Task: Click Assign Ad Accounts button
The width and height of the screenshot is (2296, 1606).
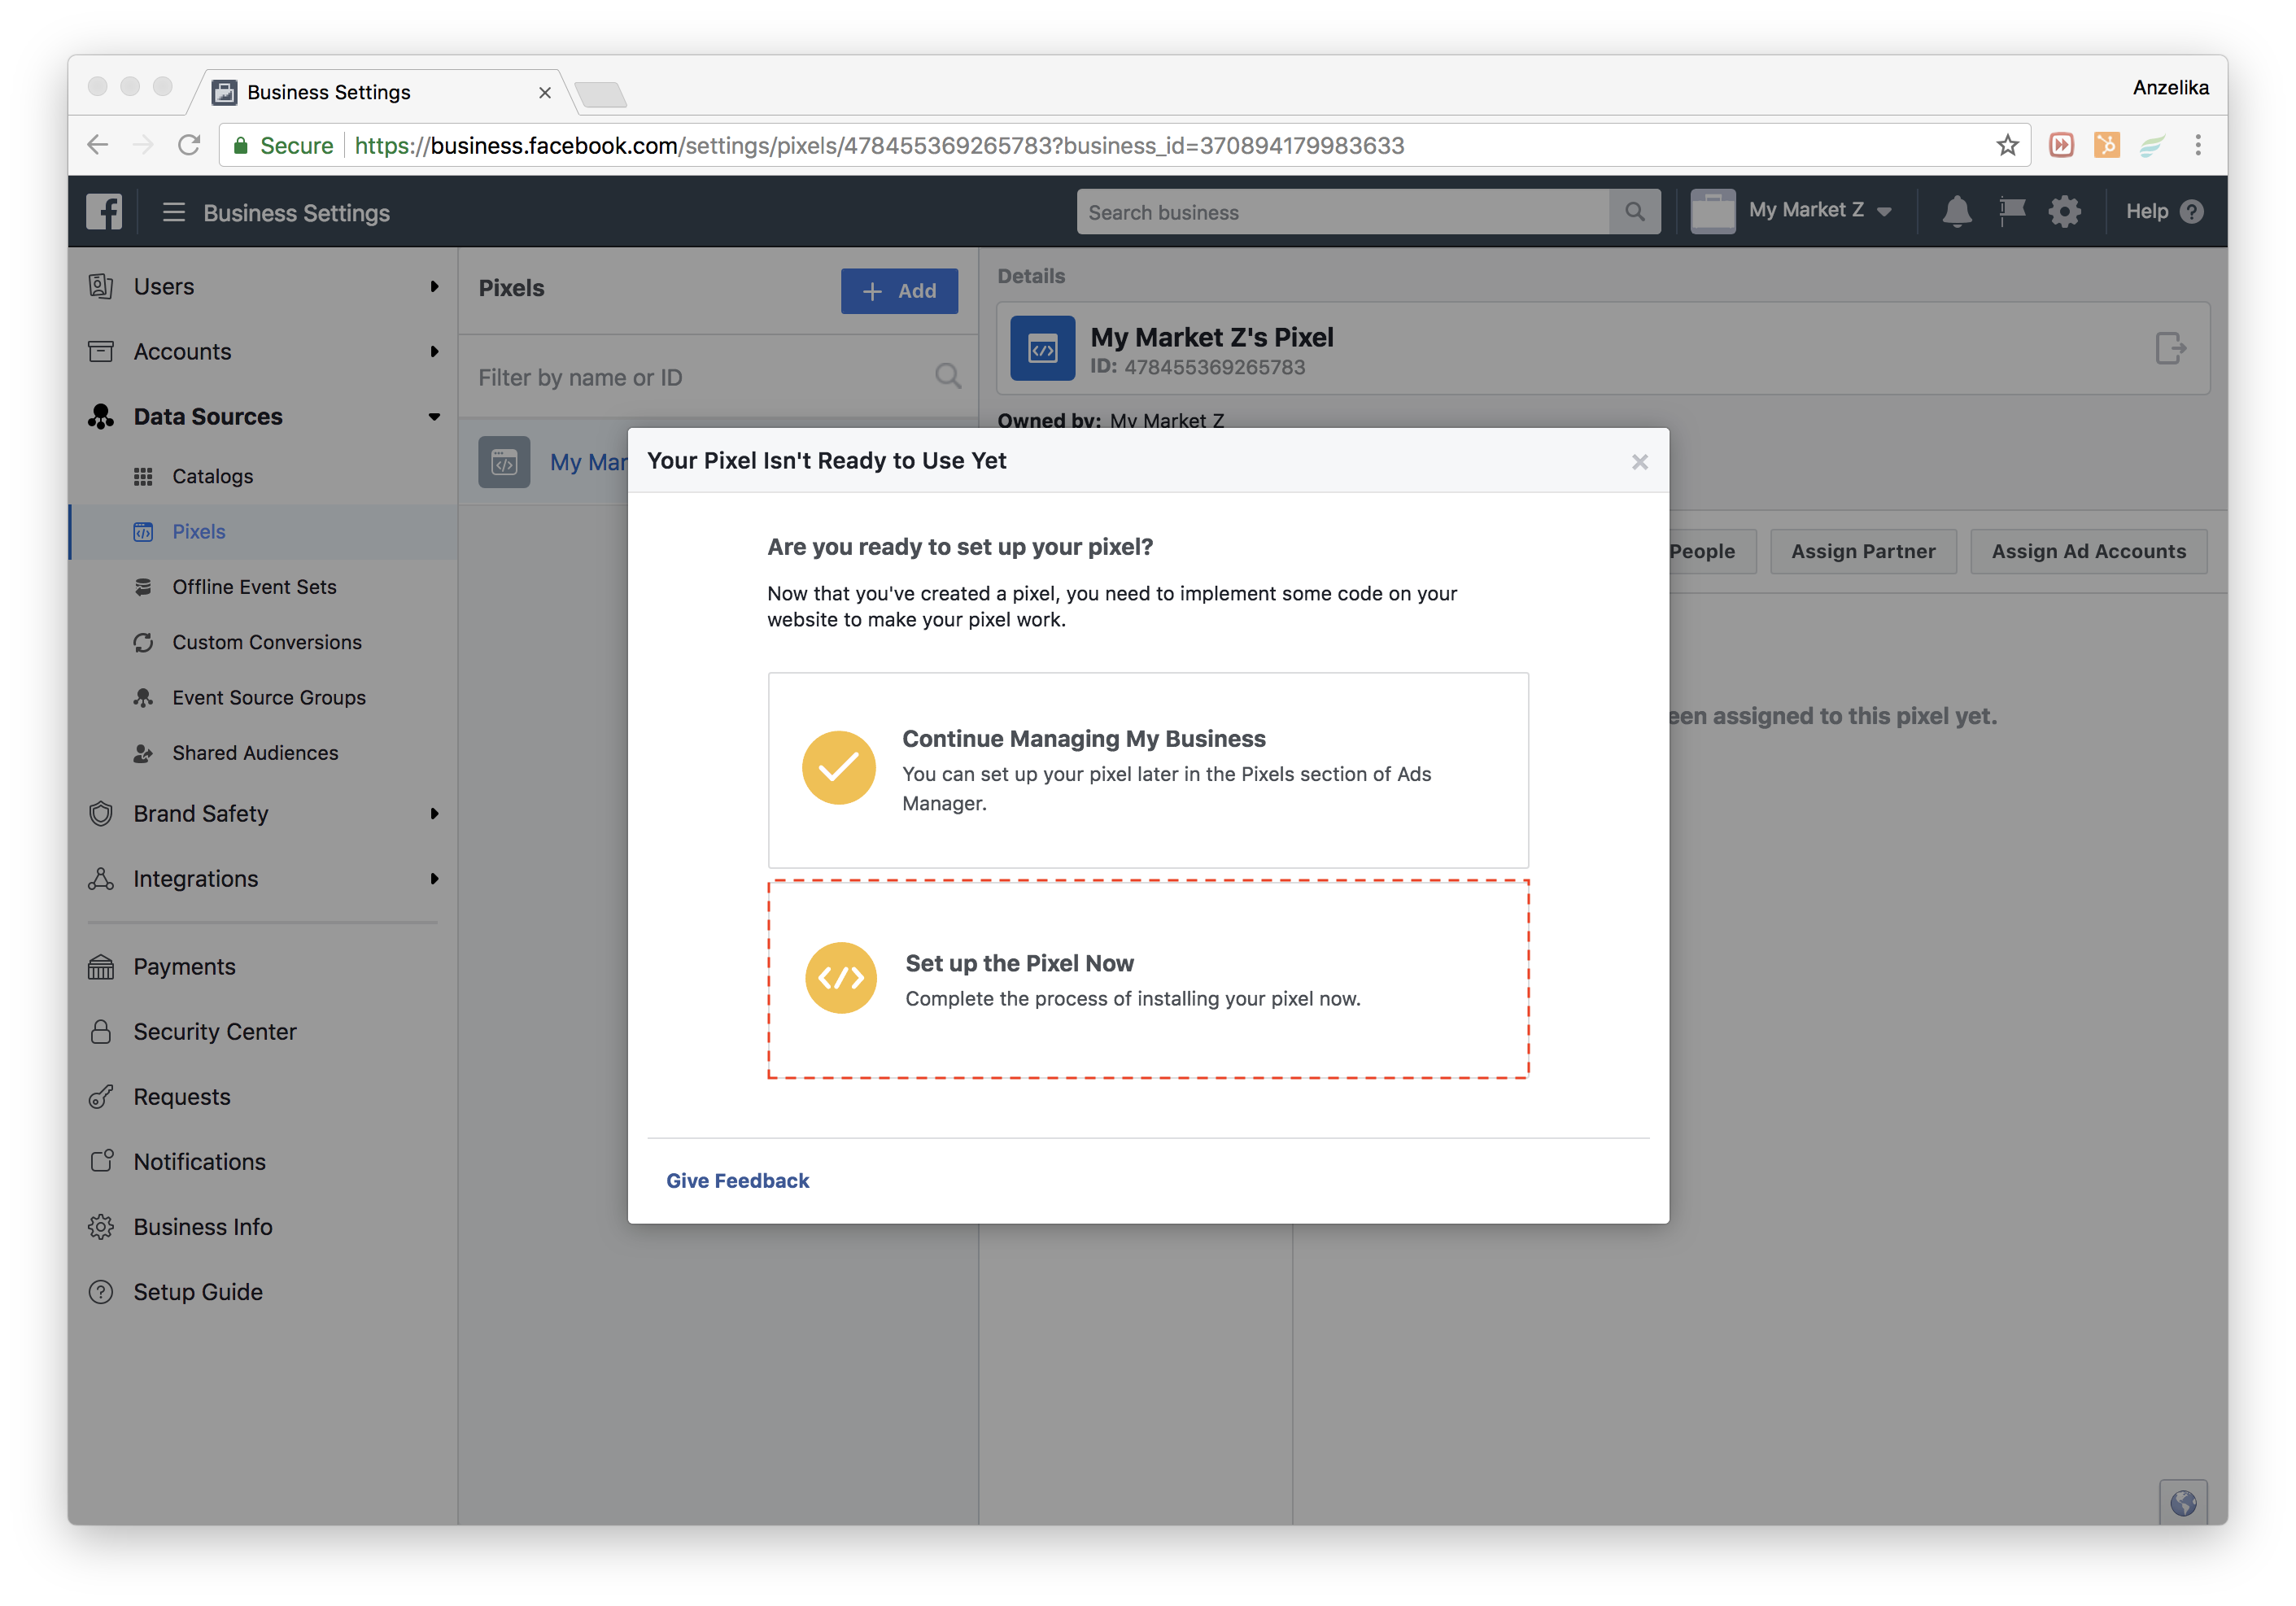Action: [x=2088, y=552]
